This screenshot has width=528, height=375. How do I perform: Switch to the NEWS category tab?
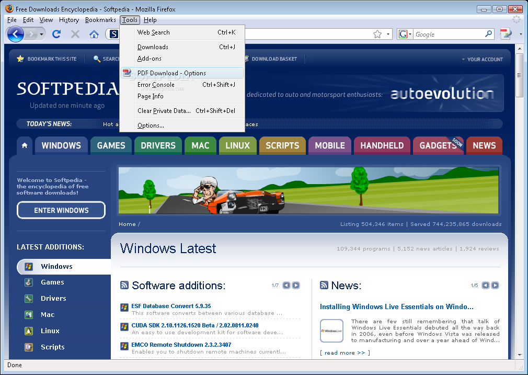click(x=484, y=145)
